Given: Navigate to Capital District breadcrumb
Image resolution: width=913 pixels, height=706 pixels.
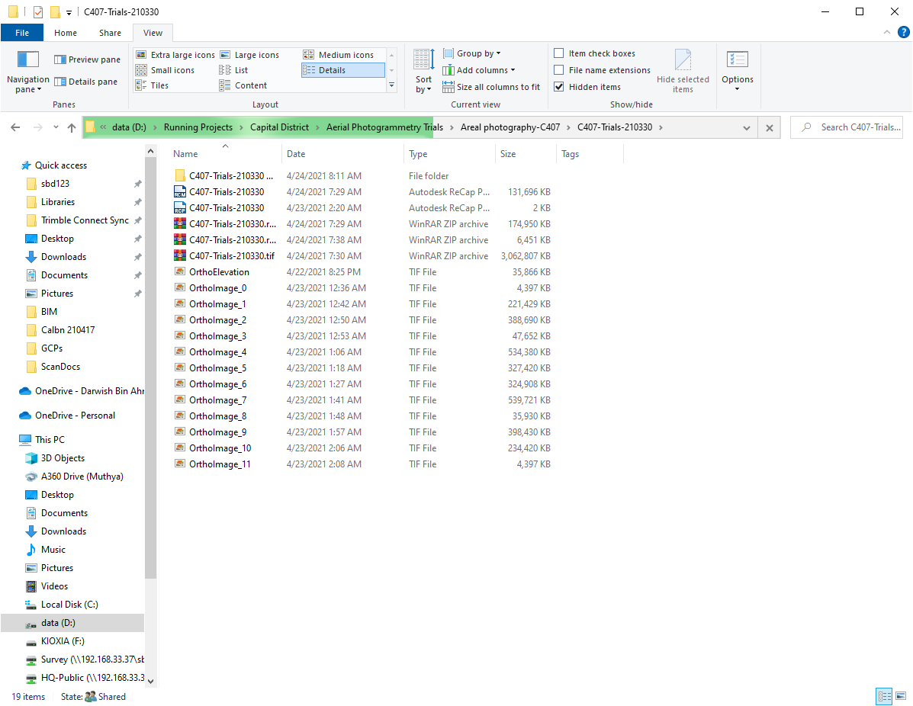Looking at the screenshot, I should tap(279, 127).
